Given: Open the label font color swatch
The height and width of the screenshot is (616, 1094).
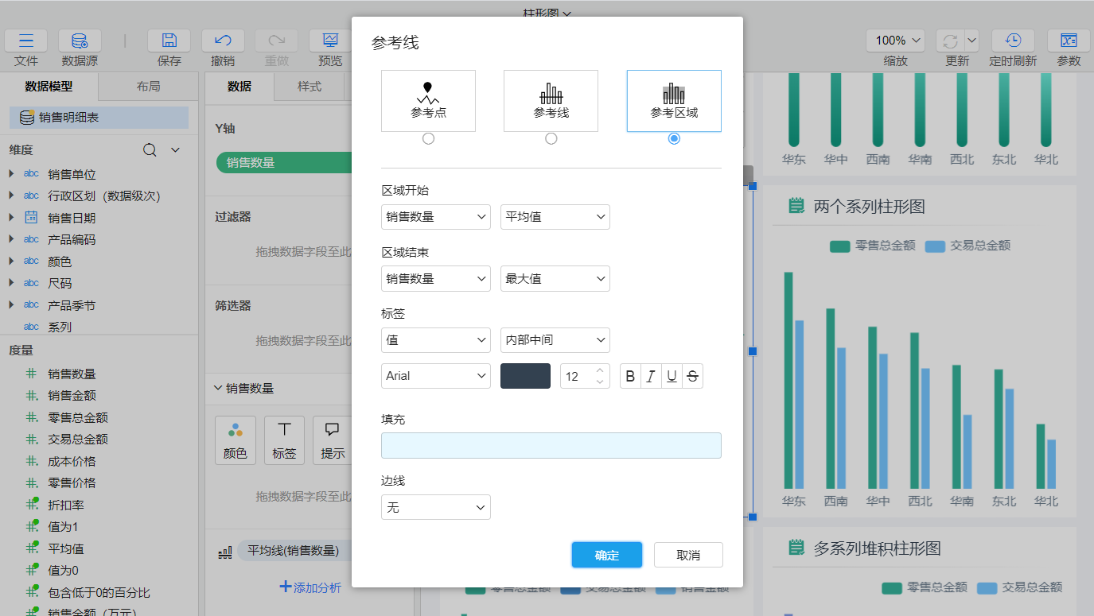Looking at the screenshot, I should tap(525, 375).
